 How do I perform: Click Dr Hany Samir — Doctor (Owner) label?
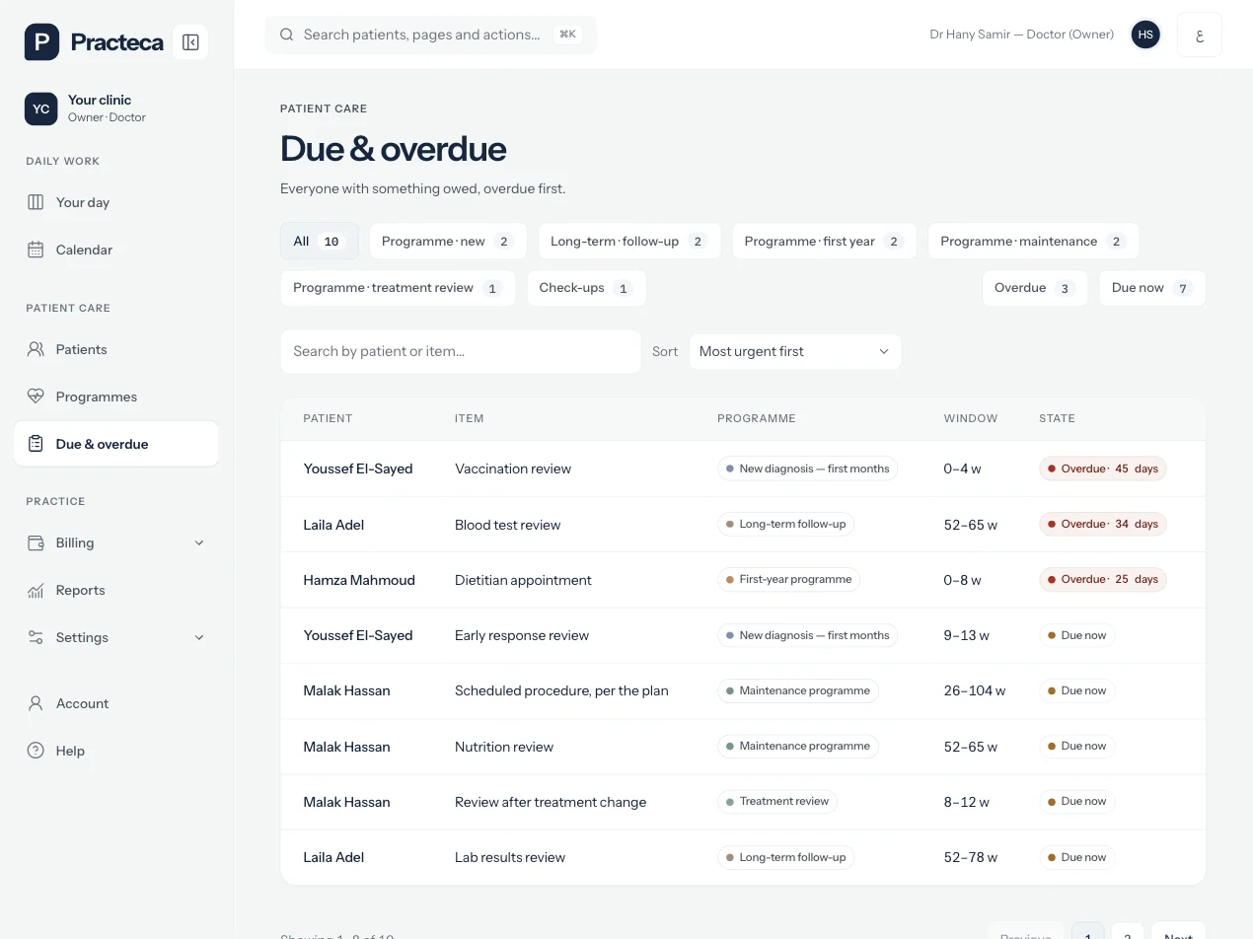(x=1022, y=35)
